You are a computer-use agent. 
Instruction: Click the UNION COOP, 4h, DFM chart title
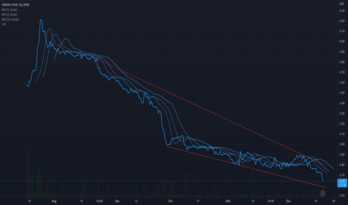[x=15, y=4]
